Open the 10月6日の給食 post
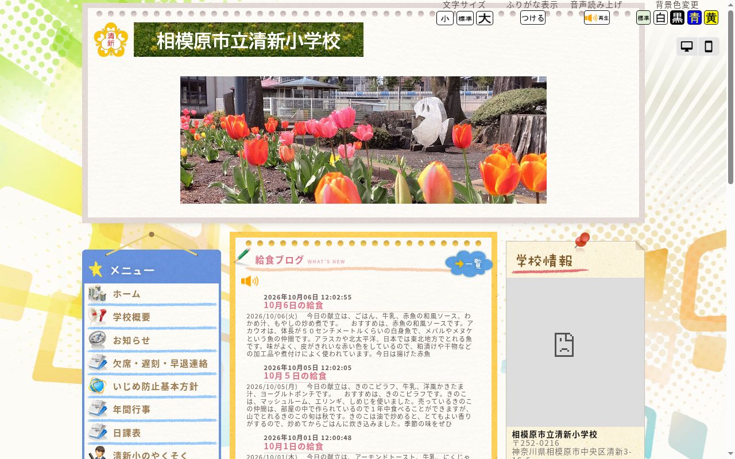This screenshot has height=459, width=735. 293,305
